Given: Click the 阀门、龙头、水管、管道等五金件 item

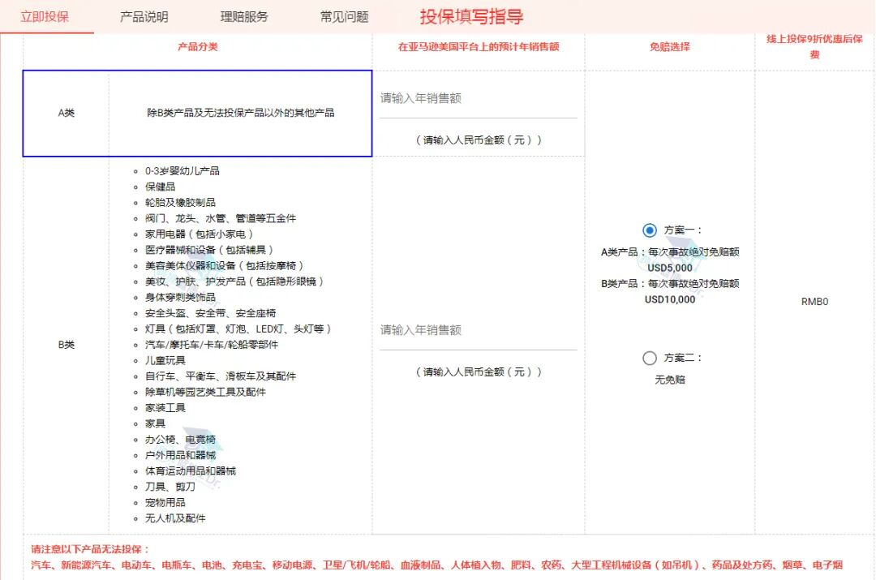Looking at the screenshot, I should tap(221, 218).
